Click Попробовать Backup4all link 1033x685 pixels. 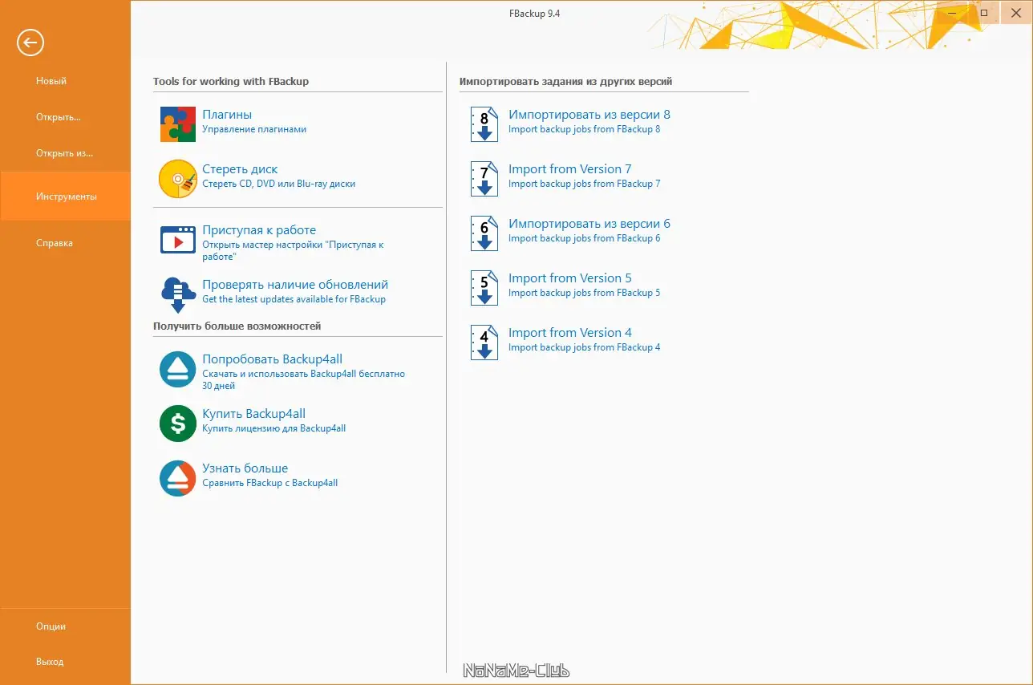(273, 359)
